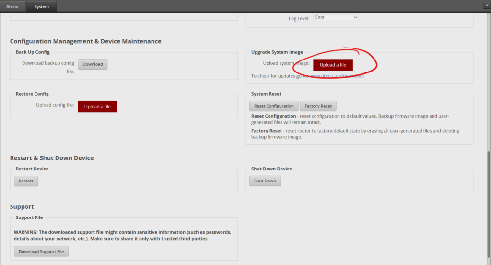Open the collapse chevron in top-right corner
The height and width of the screenshot is (265, 491).
[486, 5]
